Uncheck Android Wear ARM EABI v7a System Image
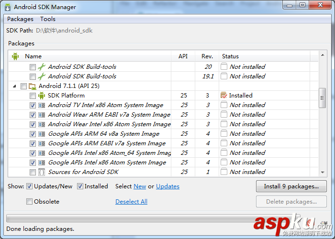 [x=33, y=115]
